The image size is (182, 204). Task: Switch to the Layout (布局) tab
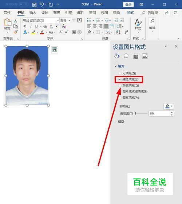57,13
